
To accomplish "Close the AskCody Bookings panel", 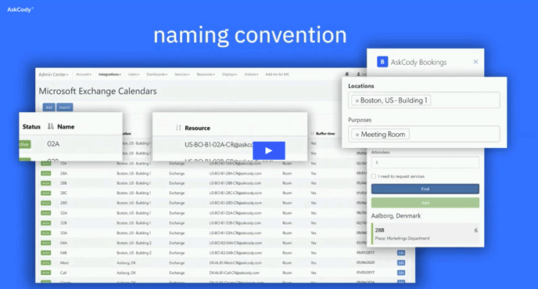I will coord(475,62).
